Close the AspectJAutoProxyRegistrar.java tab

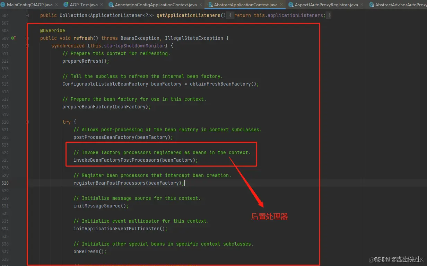362,5
